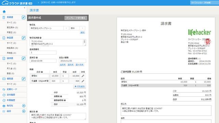Show 受注済み (0) estimates
Image resolution: width=219 pixels, height=123 pixels.
[x=12, y=27]
